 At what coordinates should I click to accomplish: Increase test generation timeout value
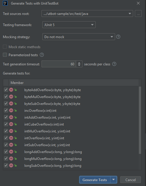pos(79,62)
